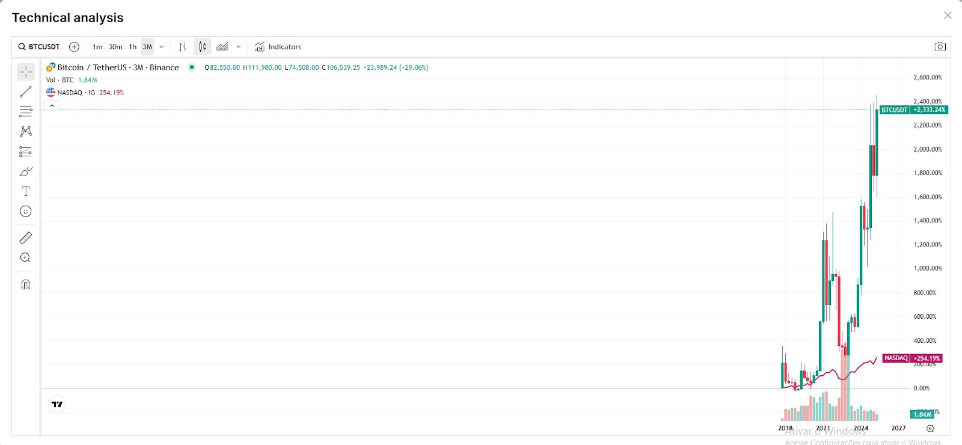Screen dimensions: 962x445
Task: Select the 3M timeframe
Action: 147,47
